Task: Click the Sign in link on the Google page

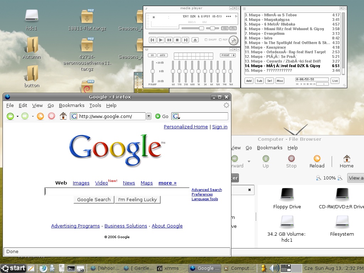Action: point(220,127)
